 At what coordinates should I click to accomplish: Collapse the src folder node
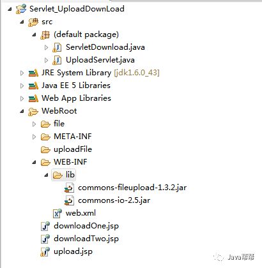click(x=22, y=22)
